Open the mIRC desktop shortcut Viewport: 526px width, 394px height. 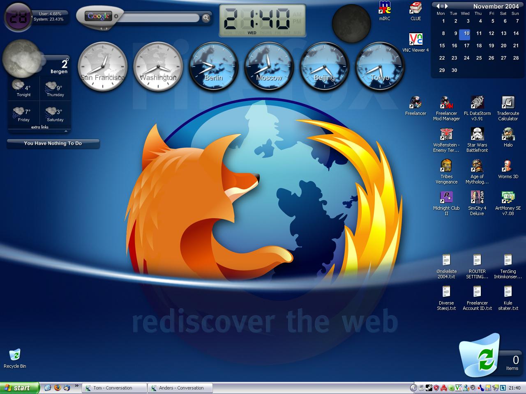point(385,11)
